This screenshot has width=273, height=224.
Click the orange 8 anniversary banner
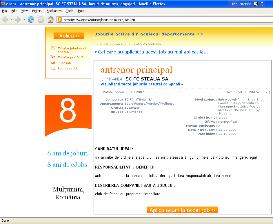tap(68, 116)
